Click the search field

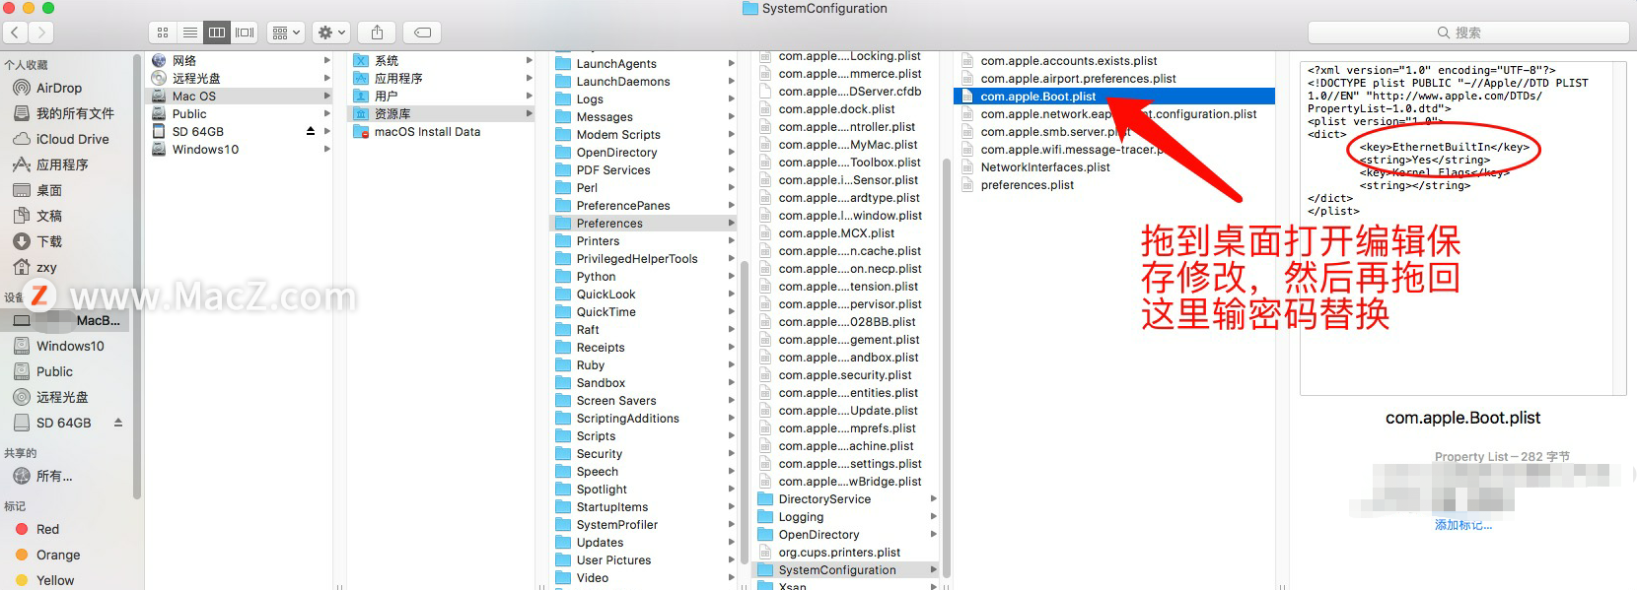tap(1467, 33)
